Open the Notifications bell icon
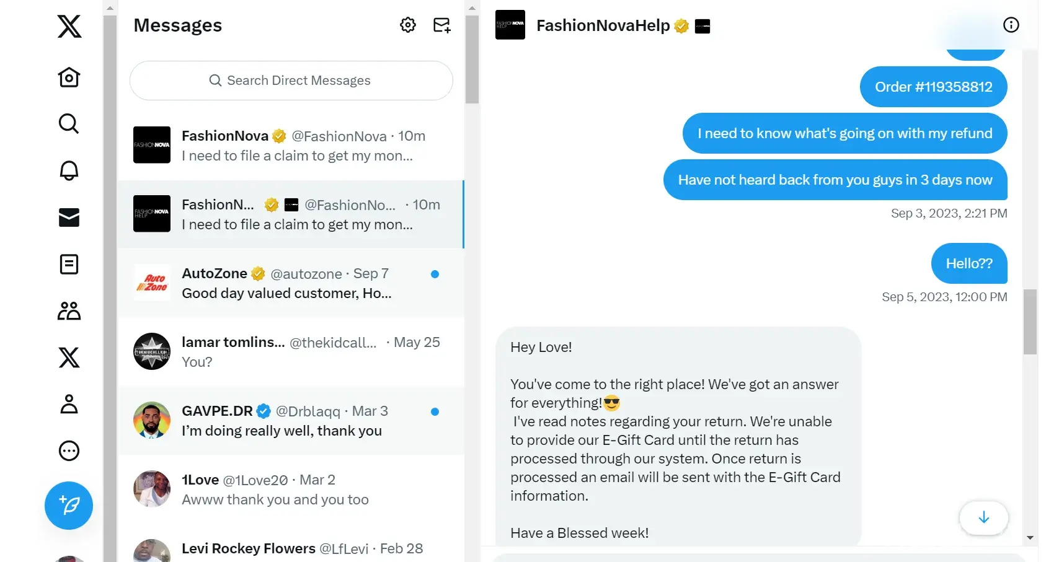This screenshot has width=1046, height=562. tap(69, 170)
